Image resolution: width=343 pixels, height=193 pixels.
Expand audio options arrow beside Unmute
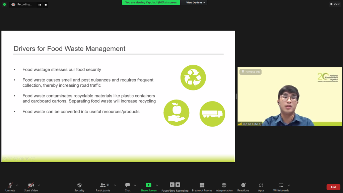(x=17, y=185)
